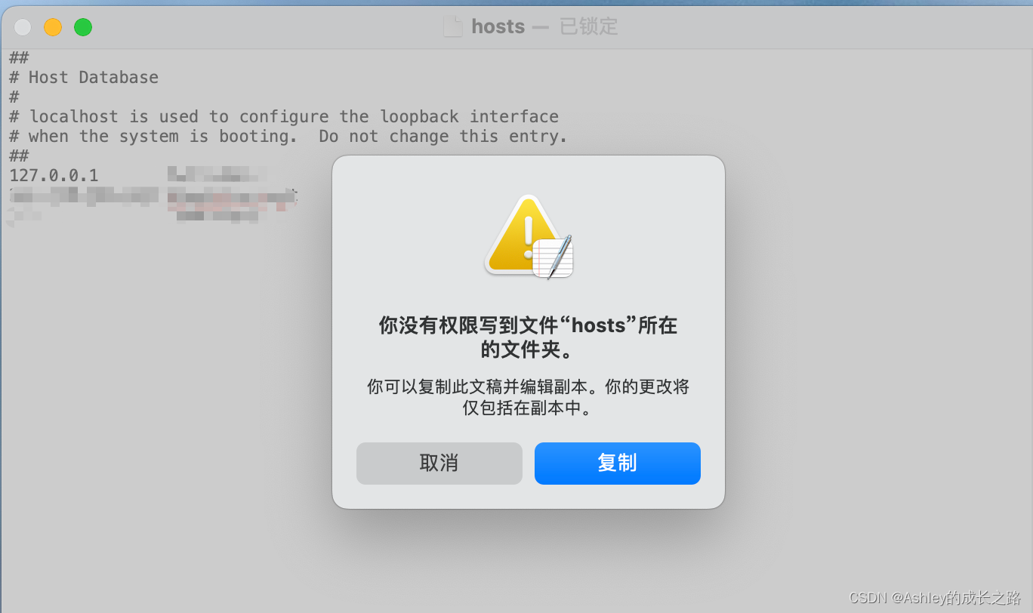The width and height of the screenshot is (1033, 613).
Task: Click the bold dialog heading about "hosts" permission
Action: click(x=528, y=337)
